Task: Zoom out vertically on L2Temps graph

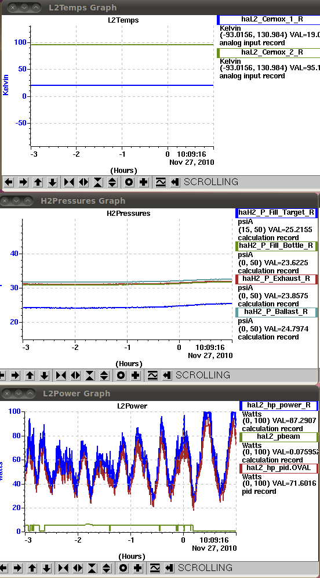Action: tap(112, 182)
